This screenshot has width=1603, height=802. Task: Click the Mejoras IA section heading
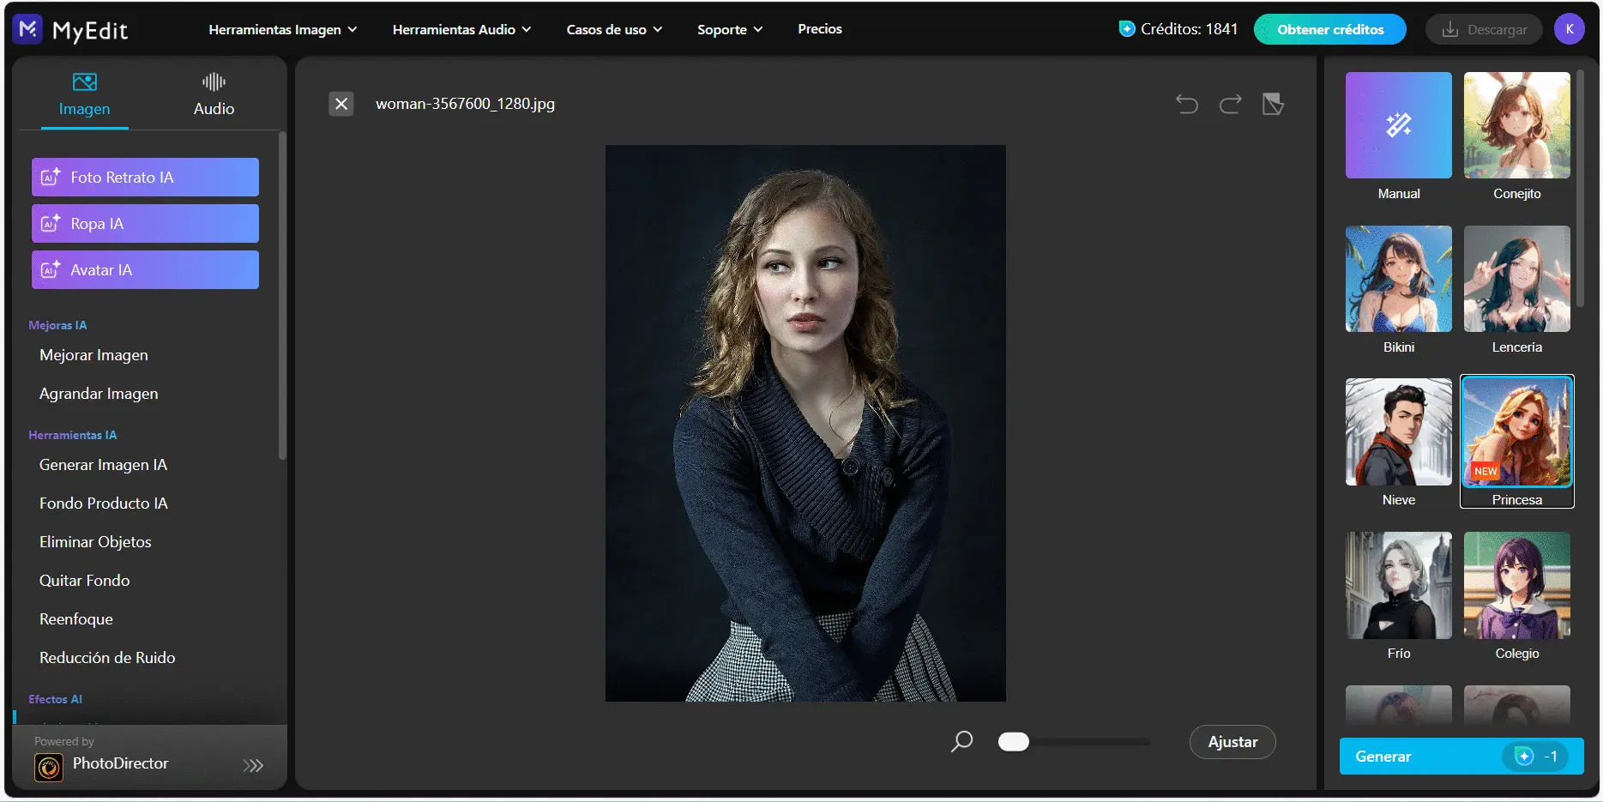click(57, 325)
